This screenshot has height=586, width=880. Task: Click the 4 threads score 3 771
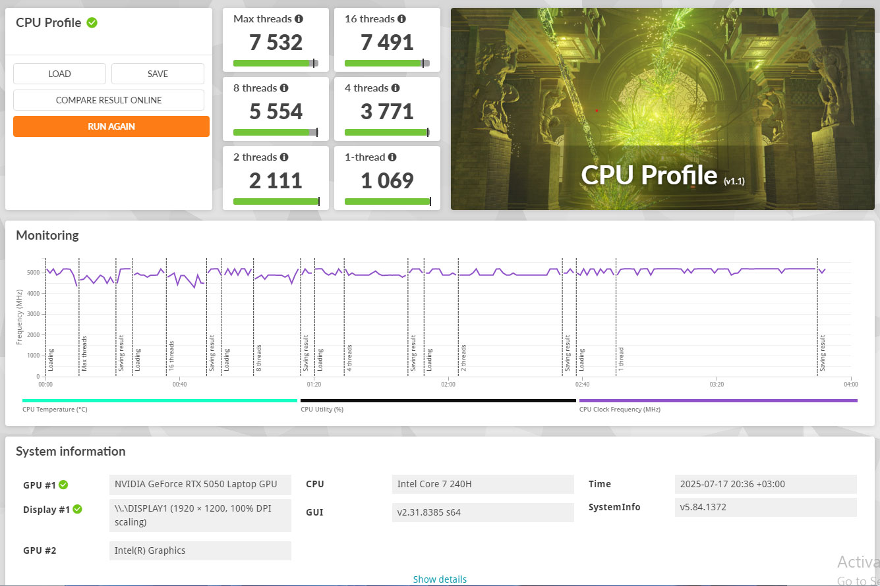point(387,111)
